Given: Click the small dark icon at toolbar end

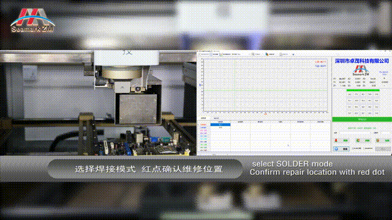Looking at the screenshot, I should pos(293,54).
